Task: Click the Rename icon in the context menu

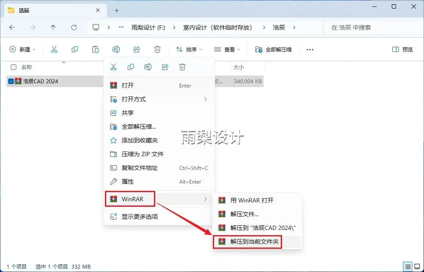Action: point(148,67)
